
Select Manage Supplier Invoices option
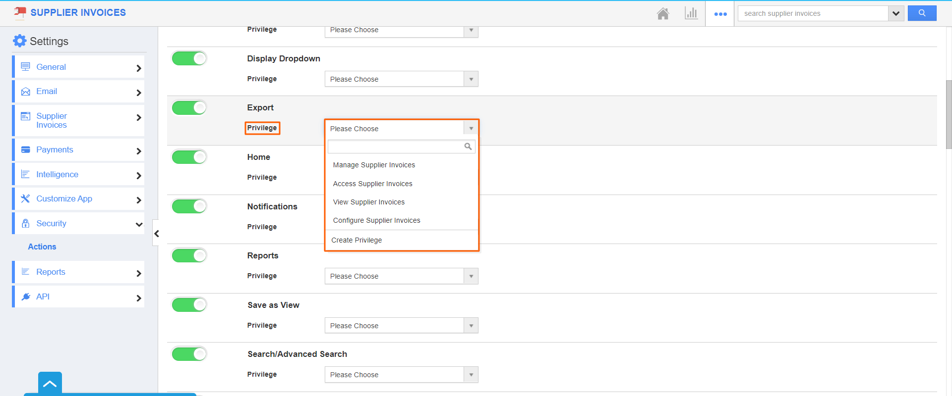pos(374,165)
